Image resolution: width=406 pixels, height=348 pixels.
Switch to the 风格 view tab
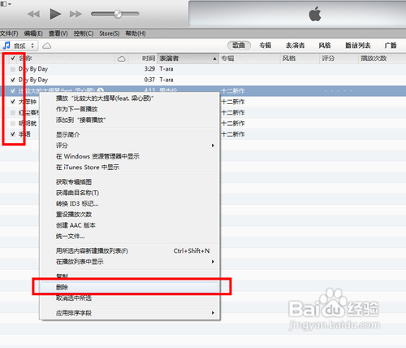325,46
